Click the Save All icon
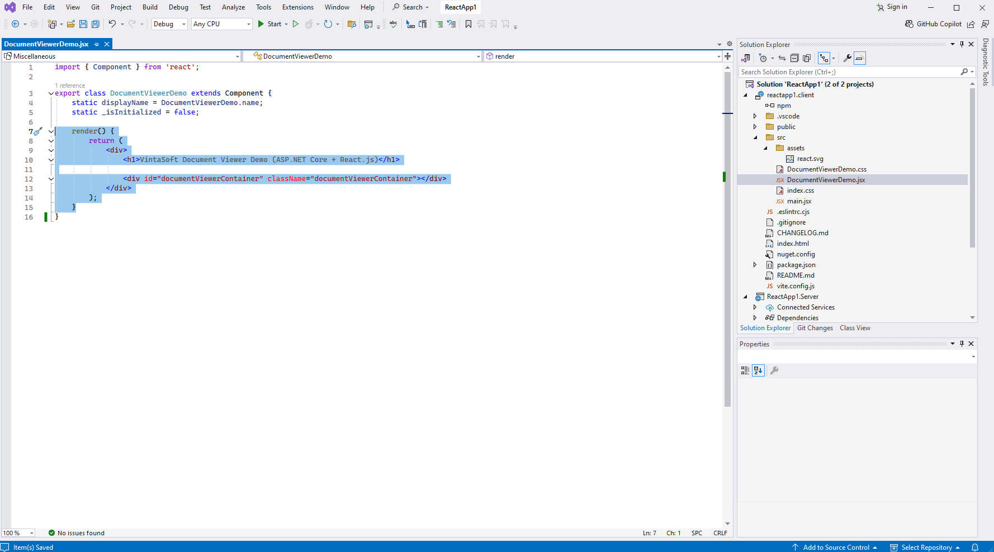Screen dimensions: 994x552 click(96, 24)
